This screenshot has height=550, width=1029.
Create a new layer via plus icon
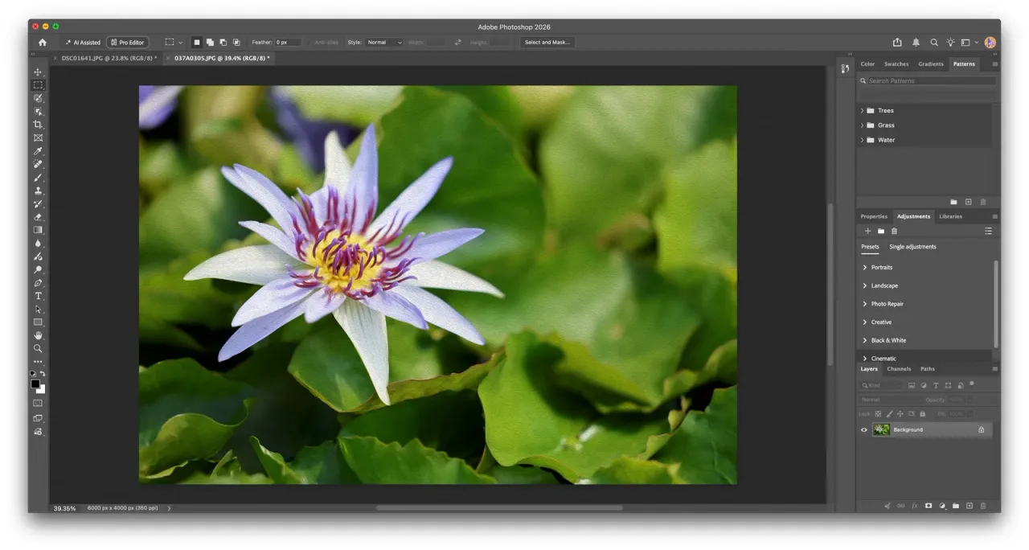[970, 506]
